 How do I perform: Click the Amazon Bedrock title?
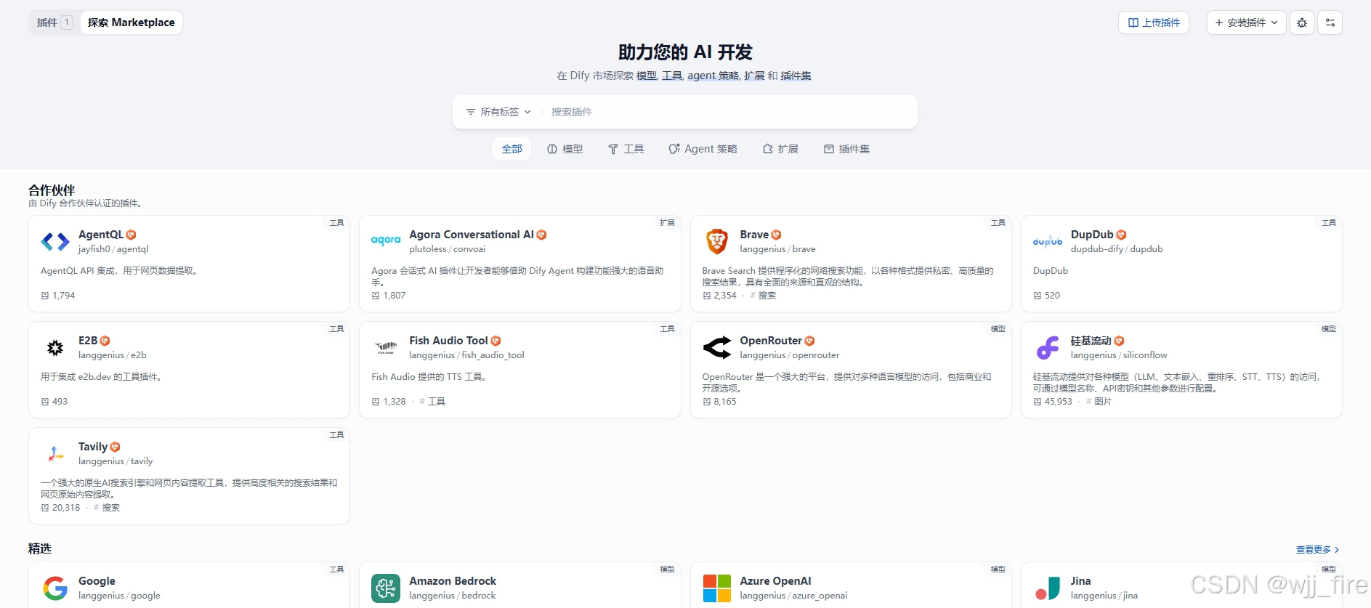[453, 581]
